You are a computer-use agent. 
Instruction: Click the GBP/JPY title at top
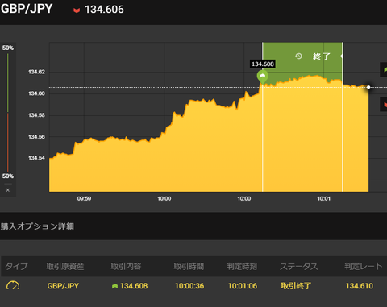tap(27, 9)
